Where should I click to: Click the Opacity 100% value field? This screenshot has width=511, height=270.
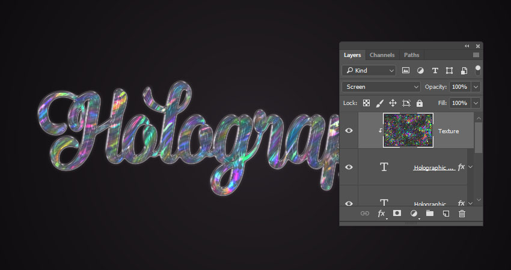(x=460, y=87)
